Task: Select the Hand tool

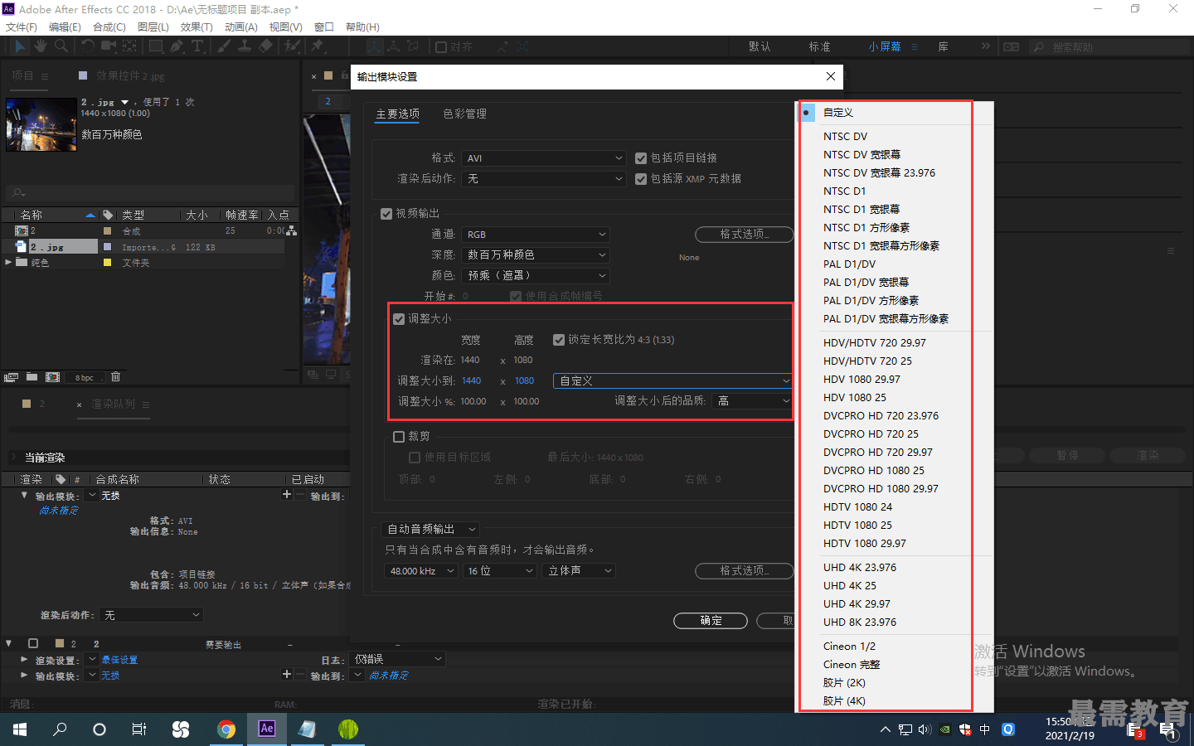Action: pyautogui.click(x=41, y=46)
